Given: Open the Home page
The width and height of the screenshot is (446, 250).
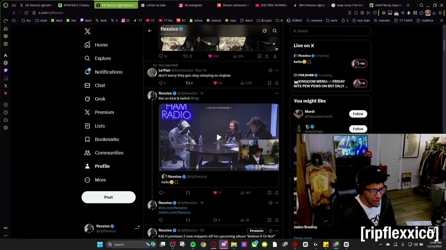Looking at the screenshot, I should [96, 45].
